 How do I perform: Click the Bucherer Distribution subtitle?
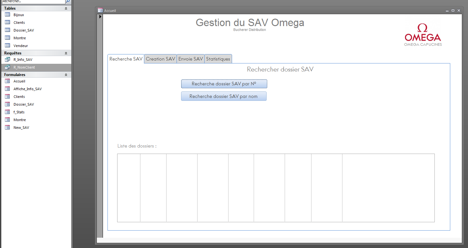(250, 30)
